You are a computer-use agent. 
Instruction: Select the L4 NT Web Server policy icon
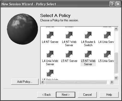69,35
